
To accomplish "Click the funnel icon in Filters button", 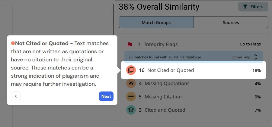I will click(x=245, y=7).
